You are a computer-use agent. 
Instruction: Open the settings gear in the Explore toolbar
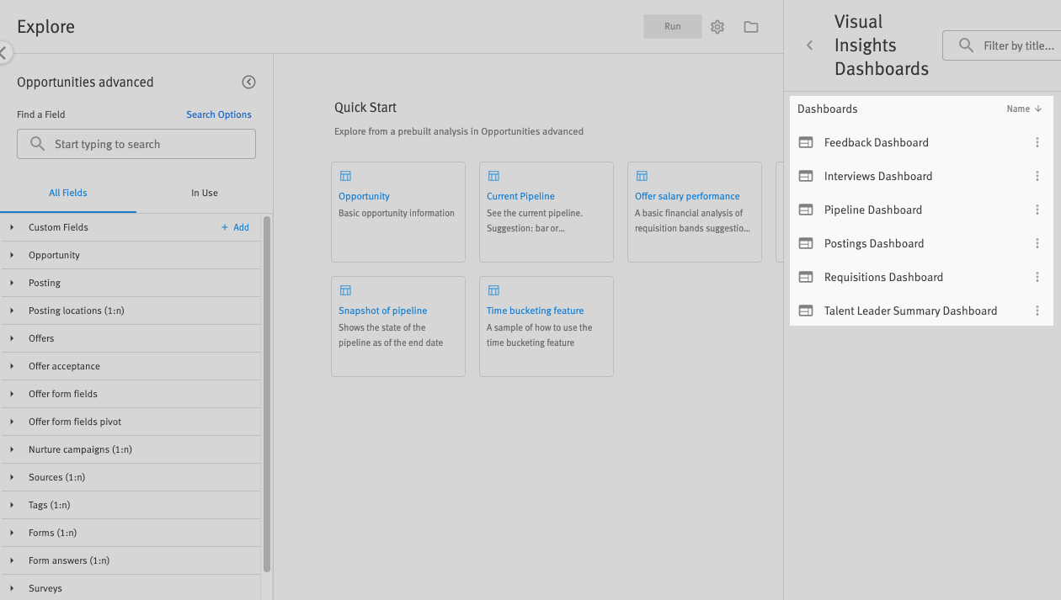[717, 26]
